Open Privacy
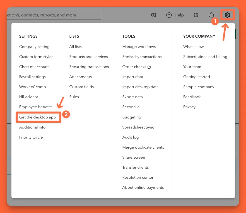246x213 pixels. pyautogui.click(x=189, y=107)
